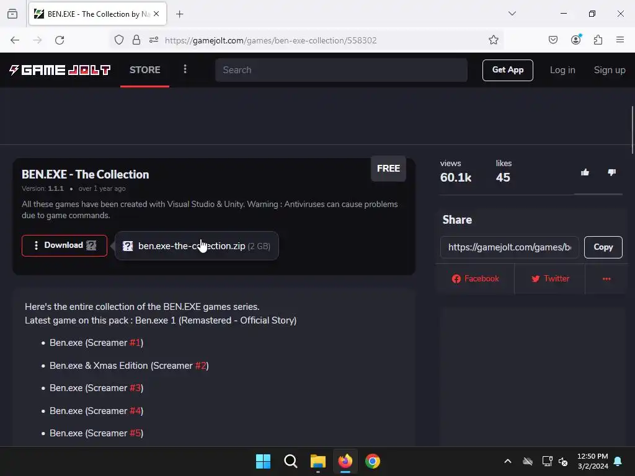This screenshot has width=635, height=476.
Task: Launch Google Chrome from taskbar
Action: (x=373, y=461)
